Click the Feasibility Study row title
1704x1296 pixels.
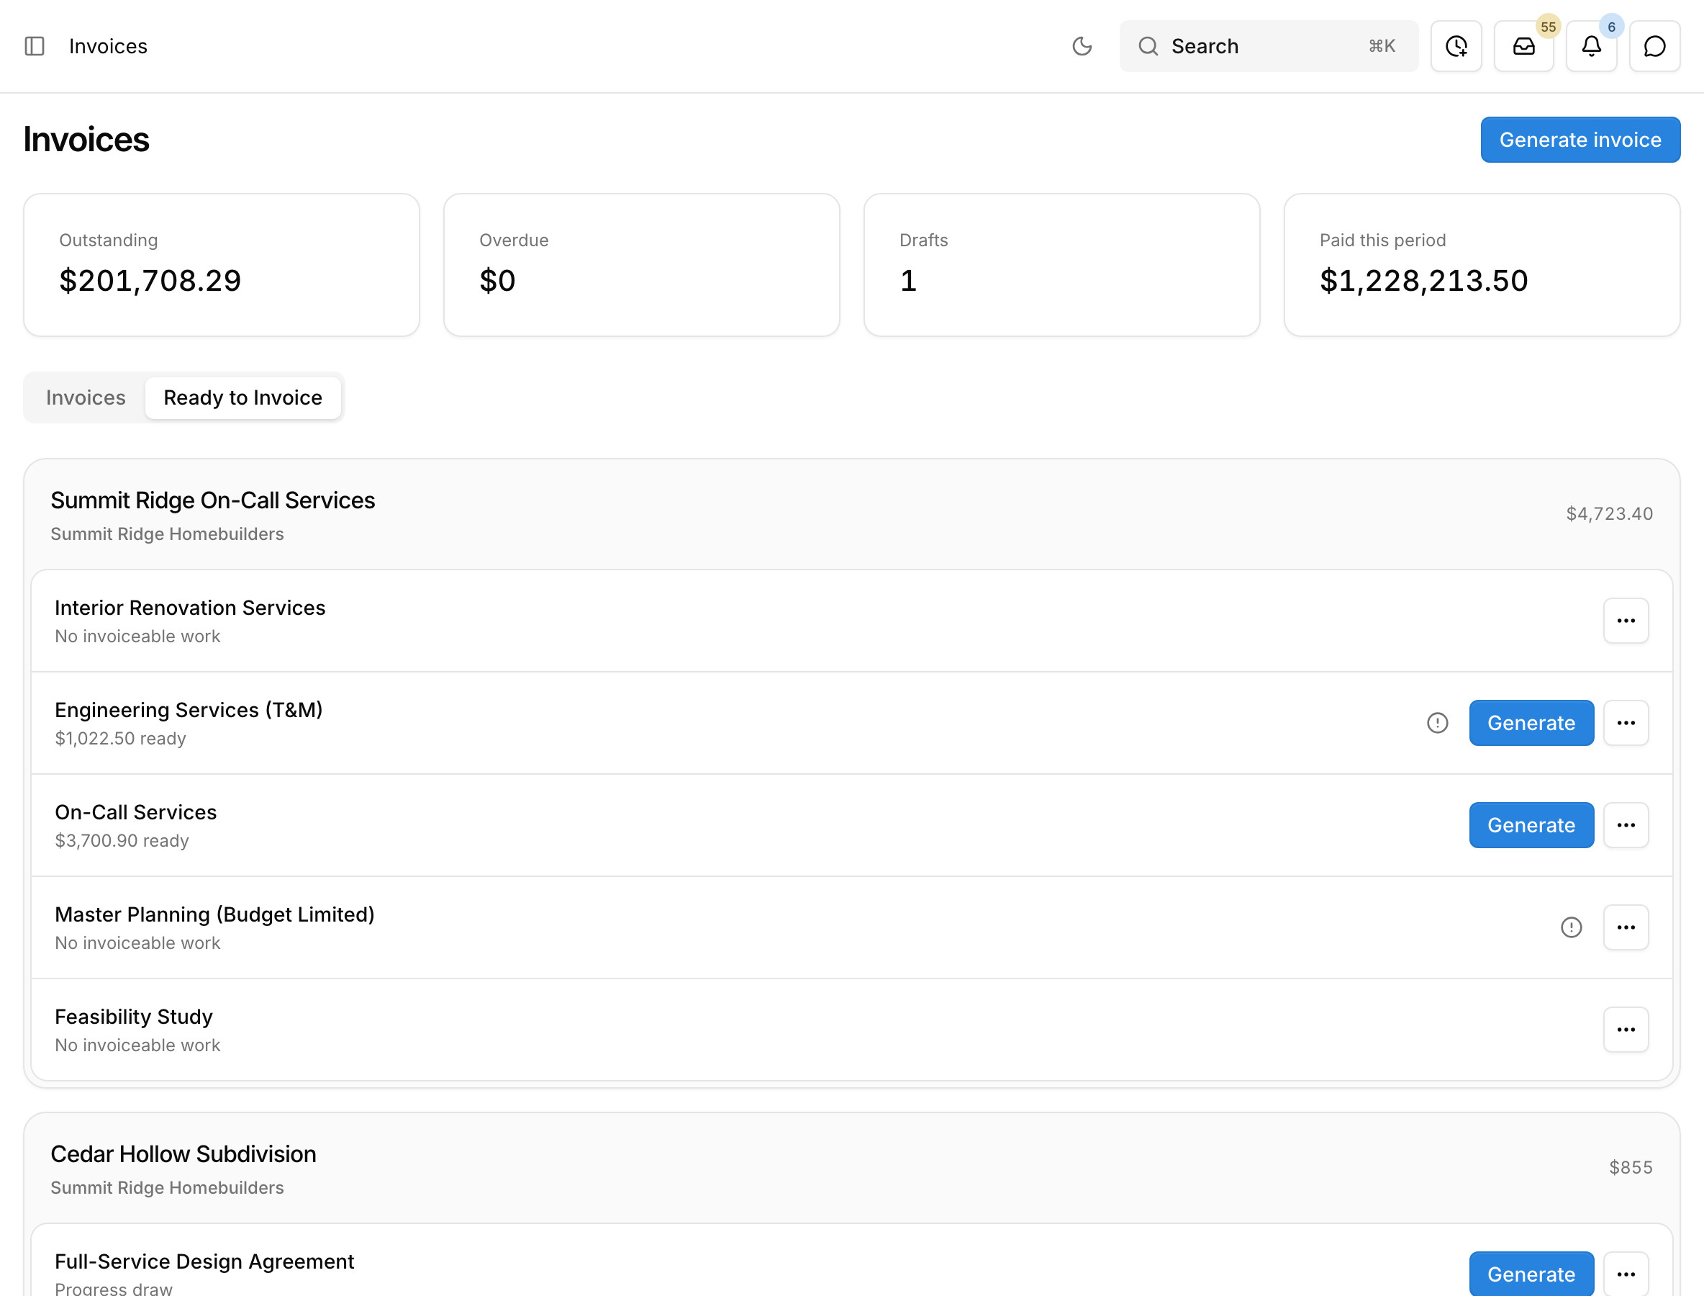(x=133, y=1017)
